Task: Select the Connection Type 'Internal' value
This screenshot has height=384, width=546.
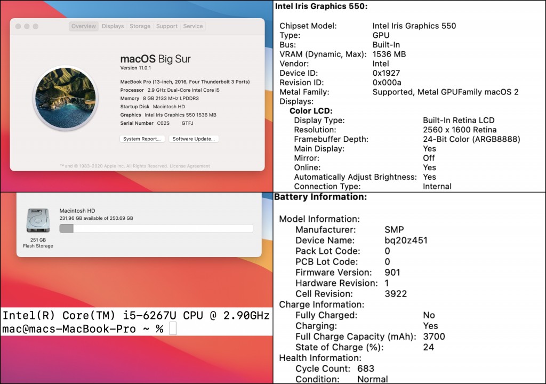Action: click(437, 187)
